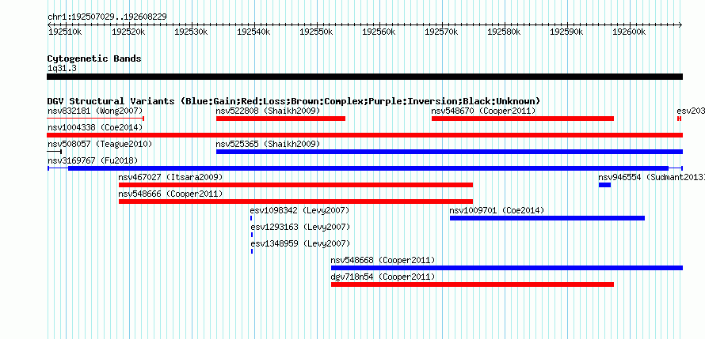Click the thin red nsv832181 loss line

pos(95,119)
